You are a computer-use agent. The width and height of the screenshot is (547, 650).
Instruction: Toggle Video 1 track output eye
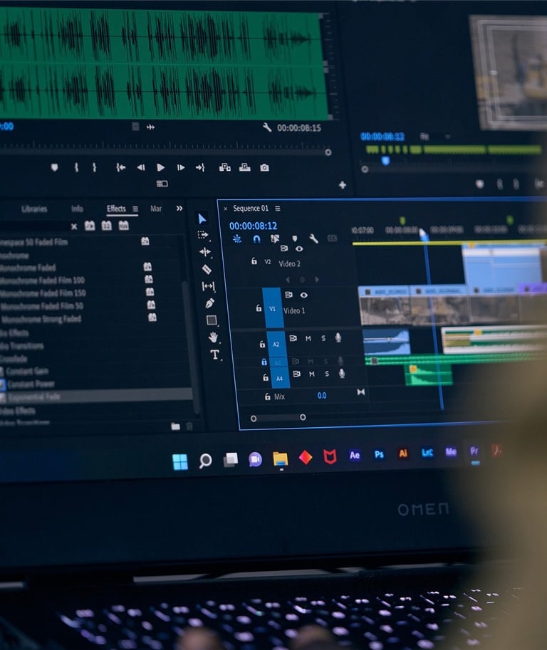[x=304, y=295]
